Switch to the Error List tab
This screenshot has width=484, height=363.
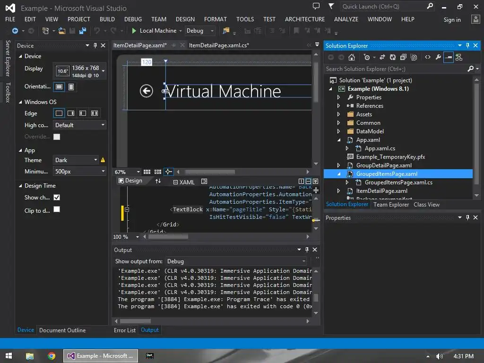pyautogui.click(x=124, y=330)
